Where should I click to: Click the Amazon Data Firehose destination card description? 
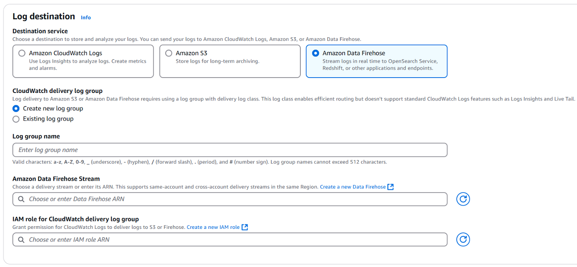pos(380,65)
